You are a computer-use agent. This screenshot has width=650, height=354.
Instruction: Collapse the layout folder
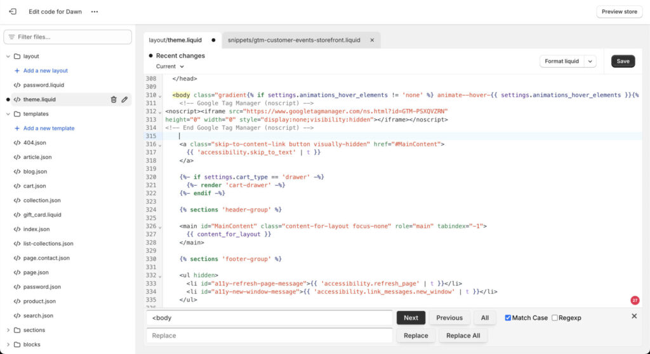click(8, 56)
